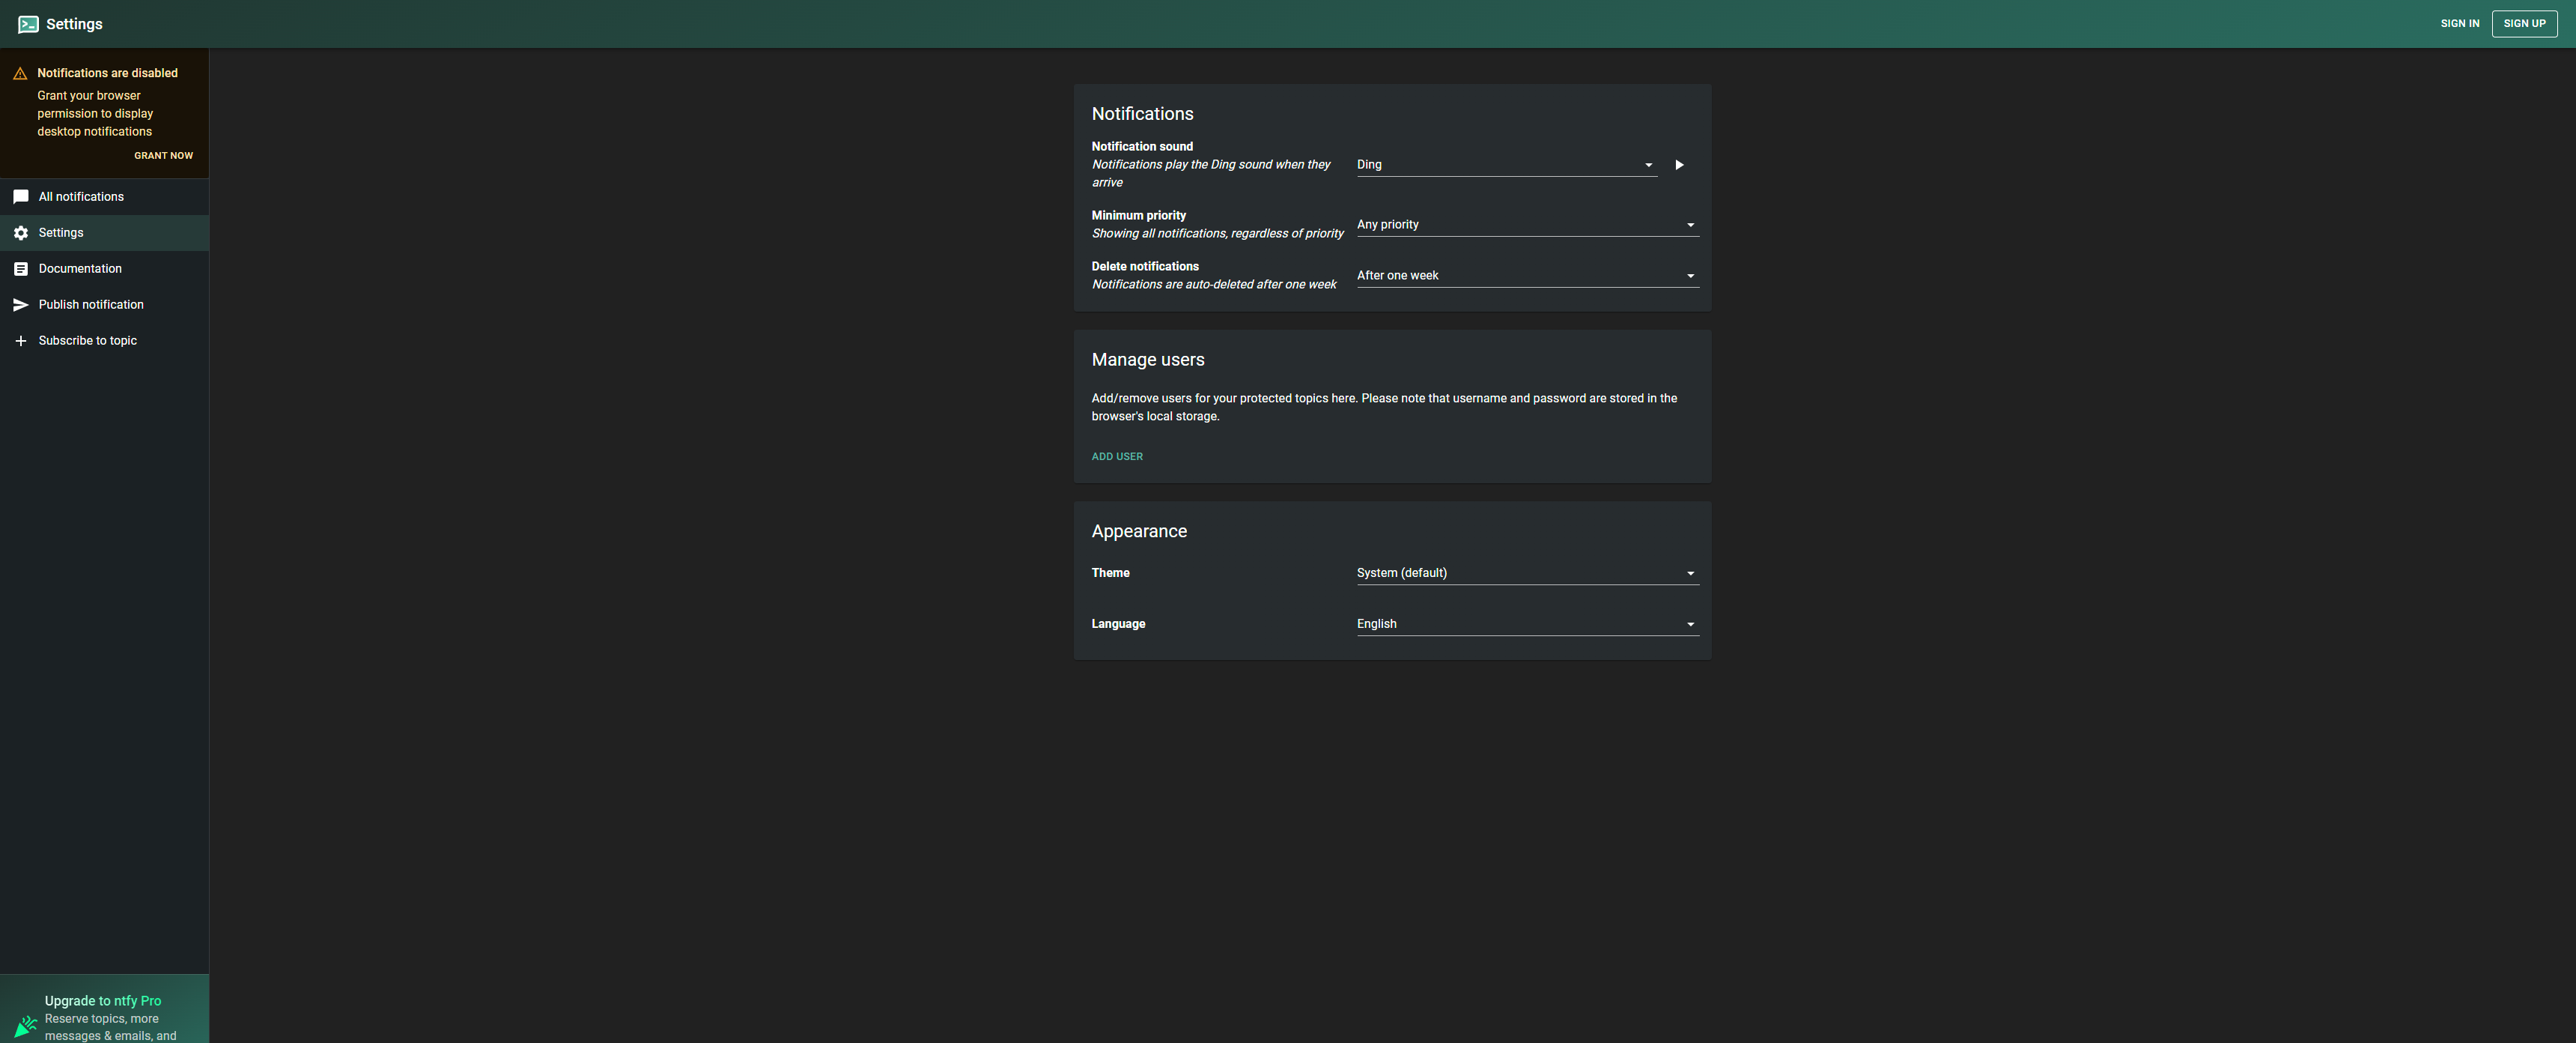
Task: Click the Delete notifications label
Action: [x=1145, y=267]
